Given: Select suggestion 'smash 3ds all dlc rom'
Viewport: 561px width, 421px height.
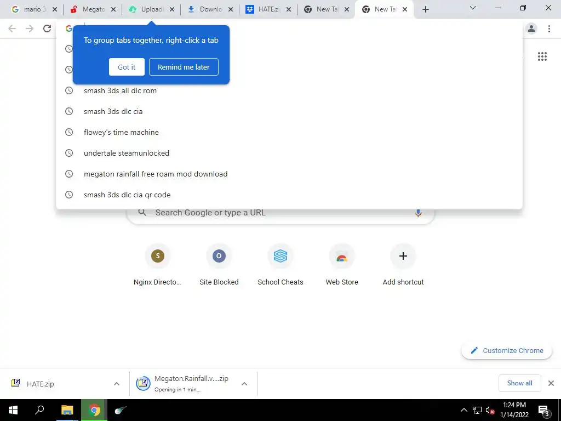Looking at the screenshot, I should [x=289, y=90].
